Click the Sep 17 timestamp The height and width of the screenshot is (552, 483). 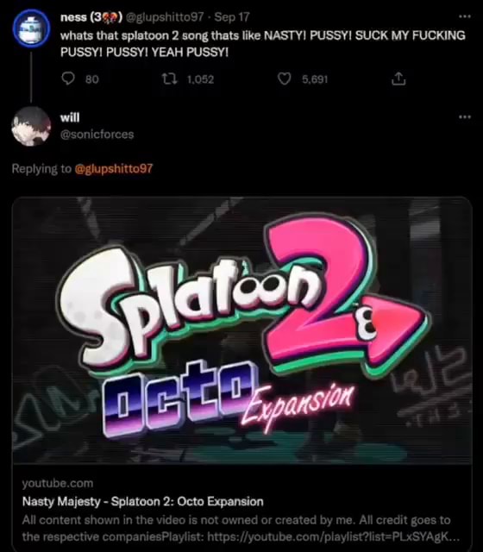pos(232,17)
